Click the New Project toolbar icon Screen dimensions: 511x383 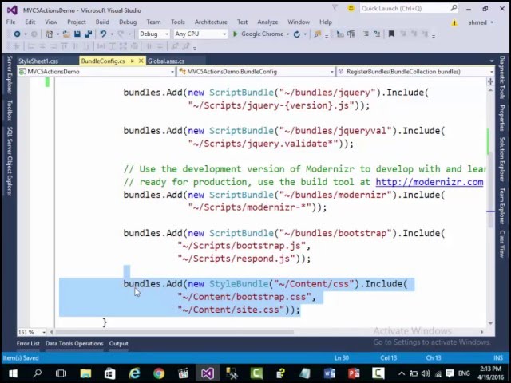(50, 34)
